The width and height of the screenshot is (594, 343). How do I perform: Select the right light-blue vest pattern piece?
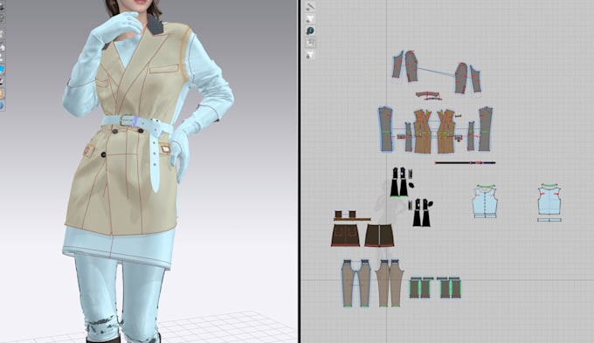click(x=549, y=202)
